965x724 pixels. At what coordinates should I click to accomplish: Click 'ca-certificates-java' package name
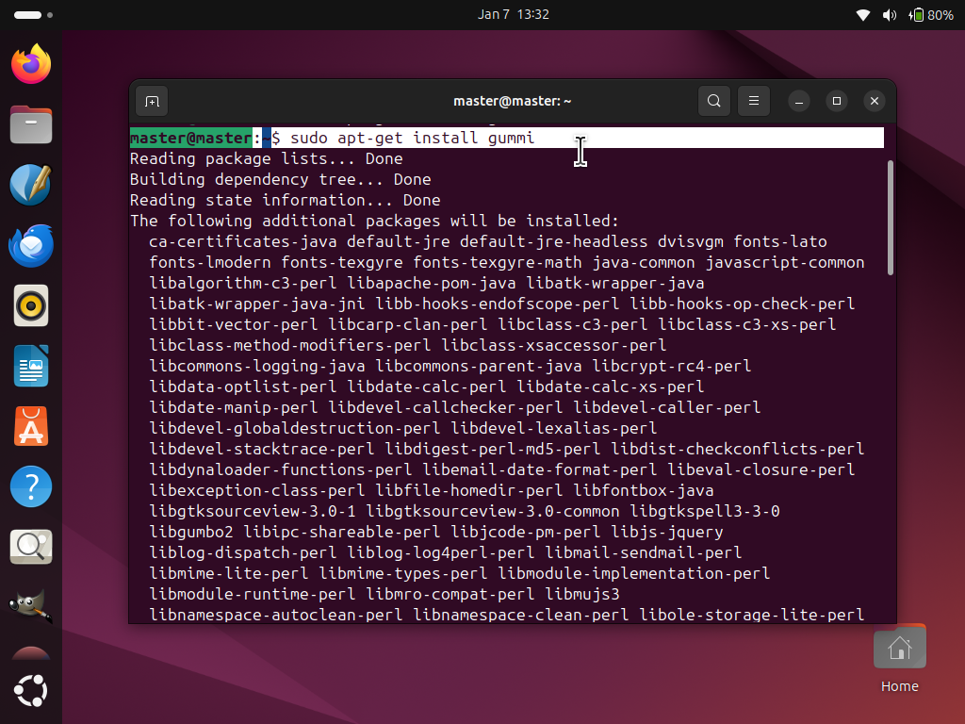tap(243, 242)
